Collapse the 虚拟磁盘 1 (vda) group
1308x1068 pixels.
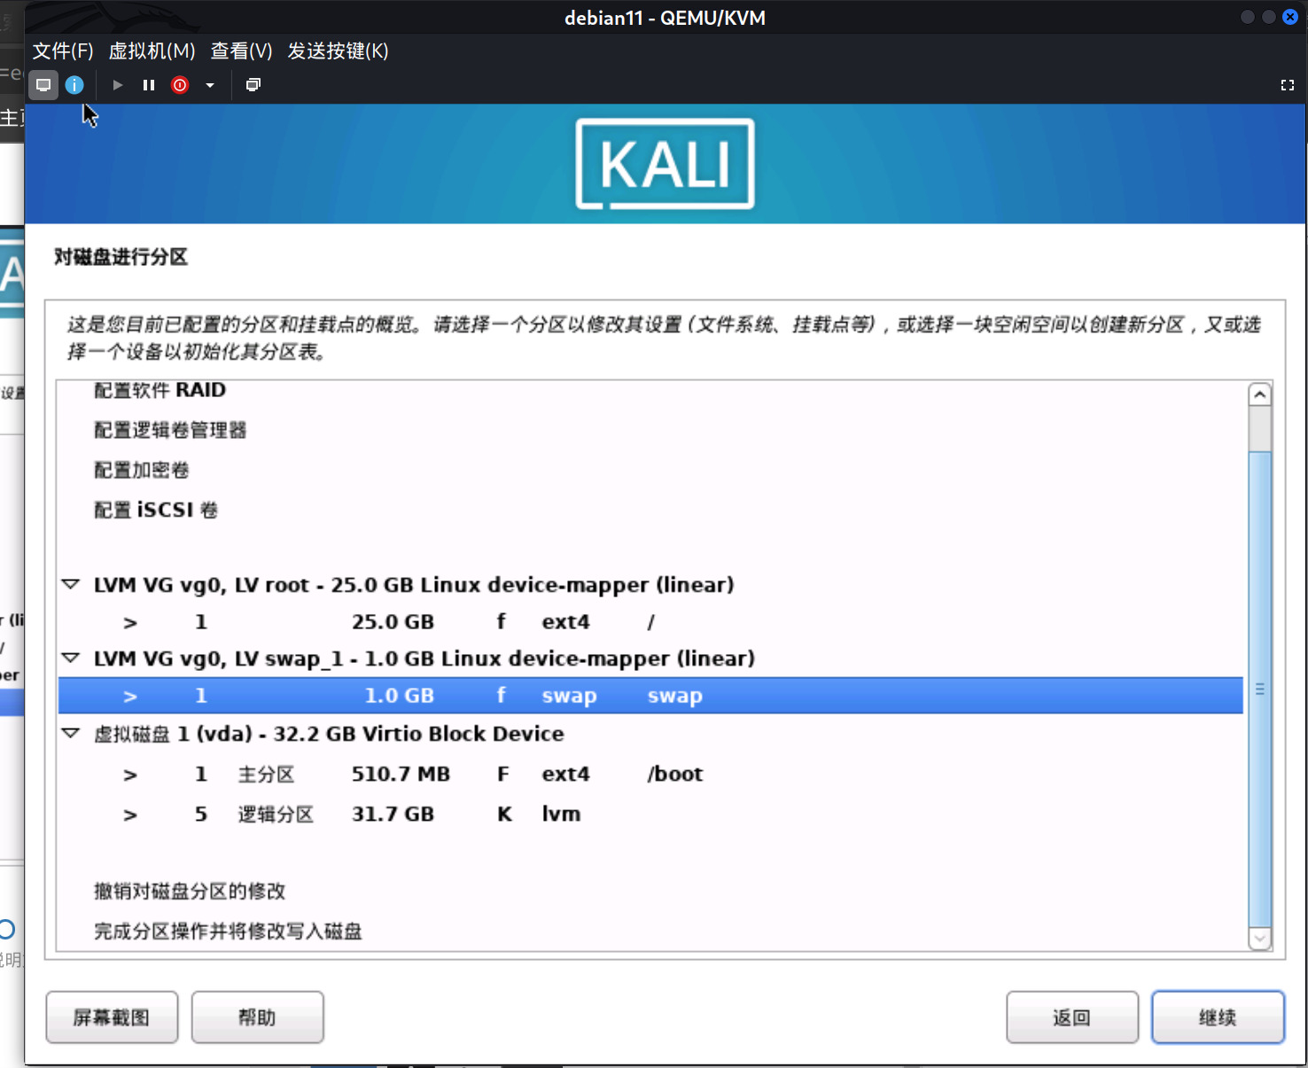(x=71, y=733)
